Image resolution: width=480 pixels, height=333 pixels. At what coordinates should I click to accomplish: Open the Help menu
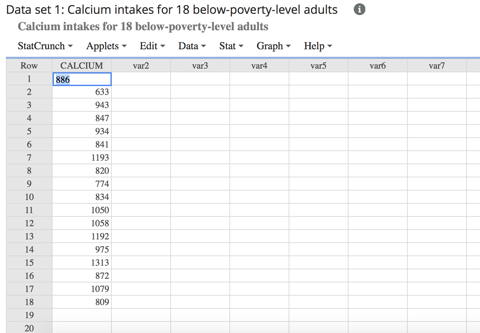point(318,46)
